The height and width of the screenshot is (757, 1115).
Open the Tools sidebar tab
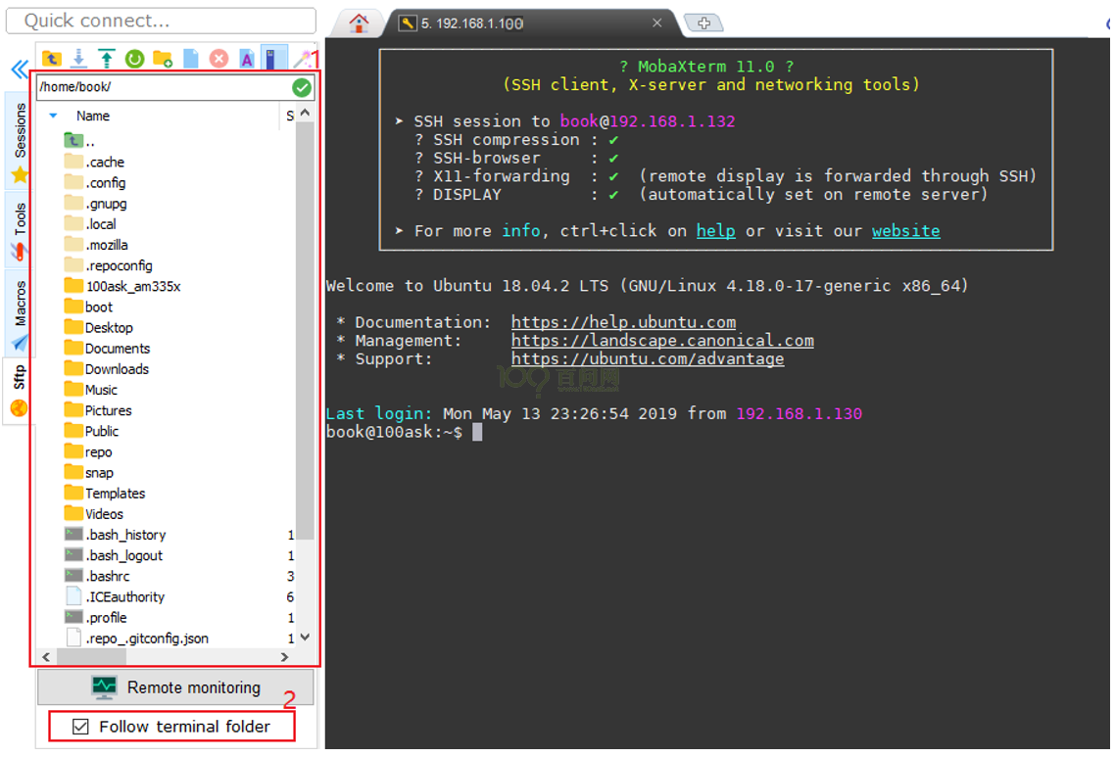pyautogui.click(x=20, y=229)
